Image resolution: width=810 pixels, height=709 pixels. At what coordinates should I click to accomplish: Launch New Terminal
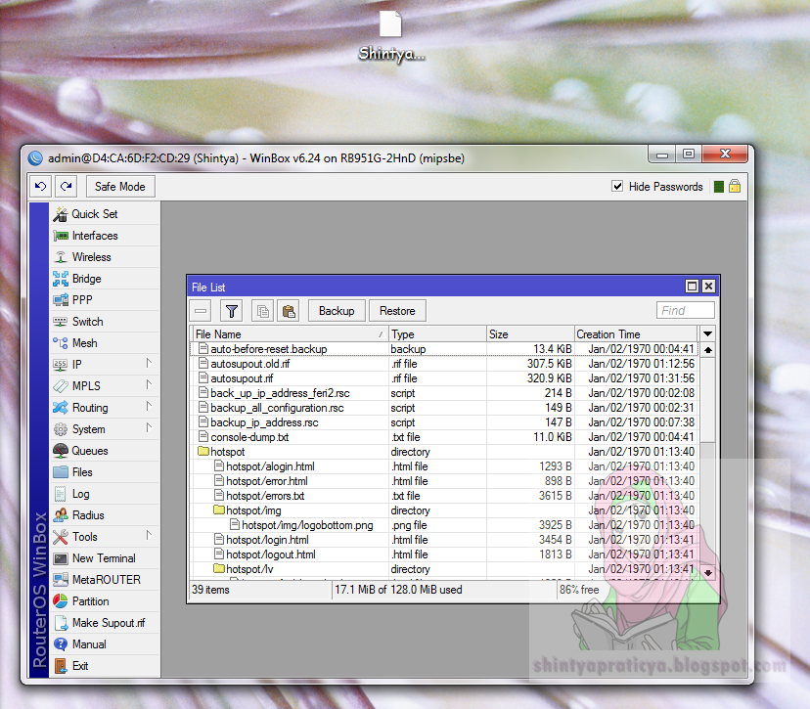pos(105,558)
